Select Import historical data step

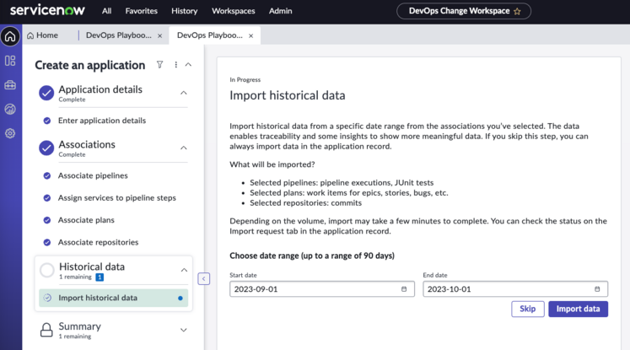click(113, 298)
